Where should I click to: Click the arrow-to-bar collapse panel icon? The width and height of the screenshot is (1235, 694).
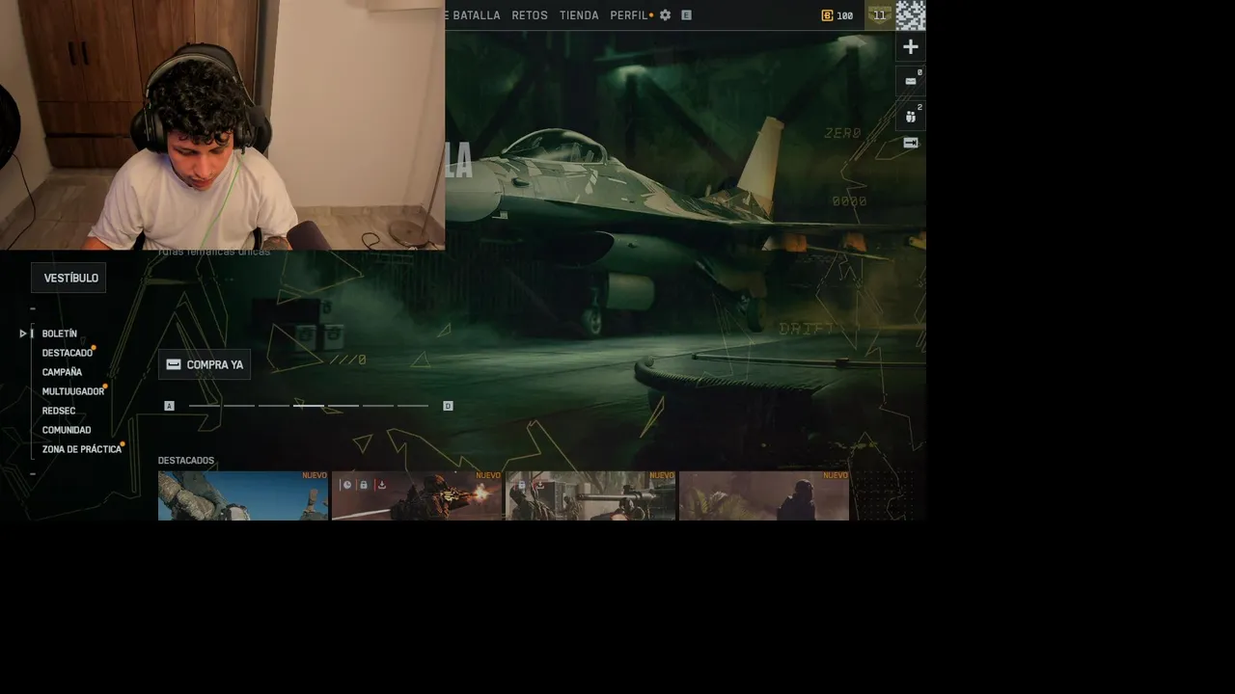pyautogui.click(x=911, y=143)
